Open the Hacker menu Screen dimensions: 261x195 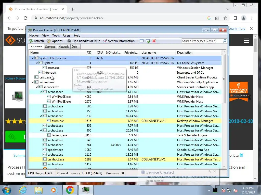(x=34, y=36)
